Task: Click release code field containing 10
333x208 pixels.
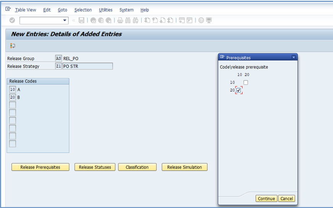Action: click(13, 90)
